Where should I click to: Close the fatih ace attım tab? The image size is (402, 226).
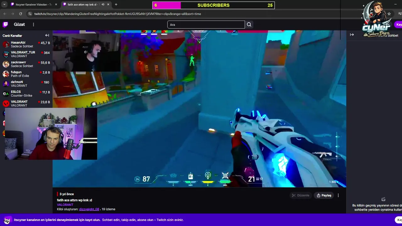tap(108, 4)
